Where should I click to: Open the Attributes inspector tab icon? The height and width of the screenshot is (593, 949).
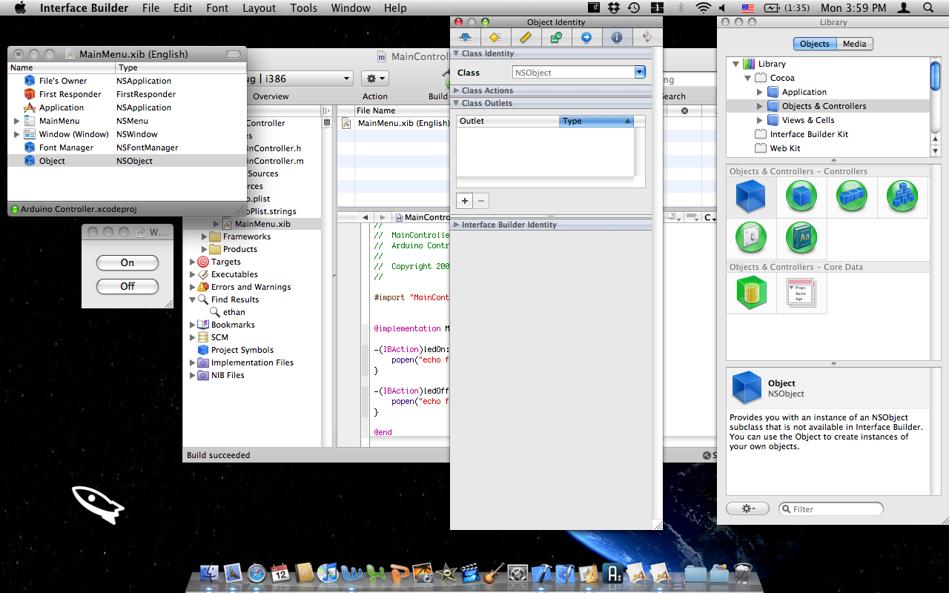coord(466,37)
